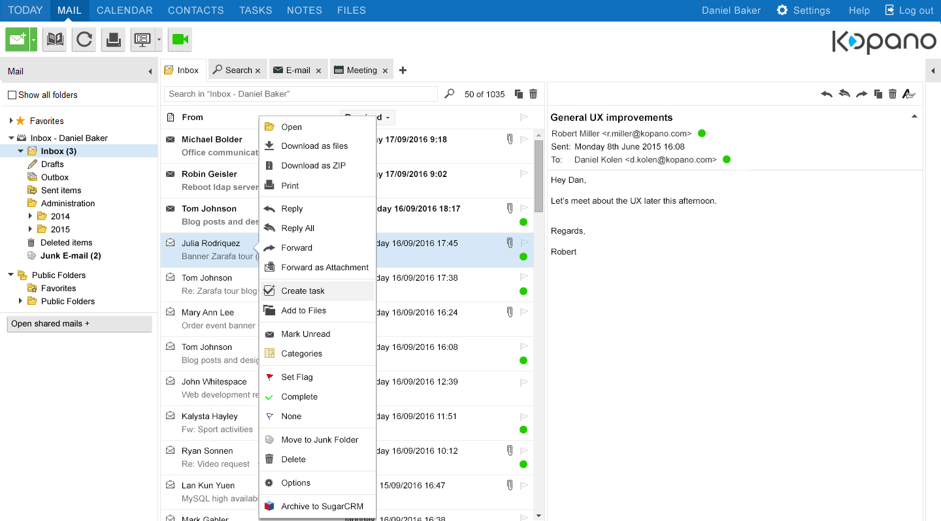The width and height of the screenshot is (941, 521).
Task: Click the new email compose icon
Action: click(17, 40)
